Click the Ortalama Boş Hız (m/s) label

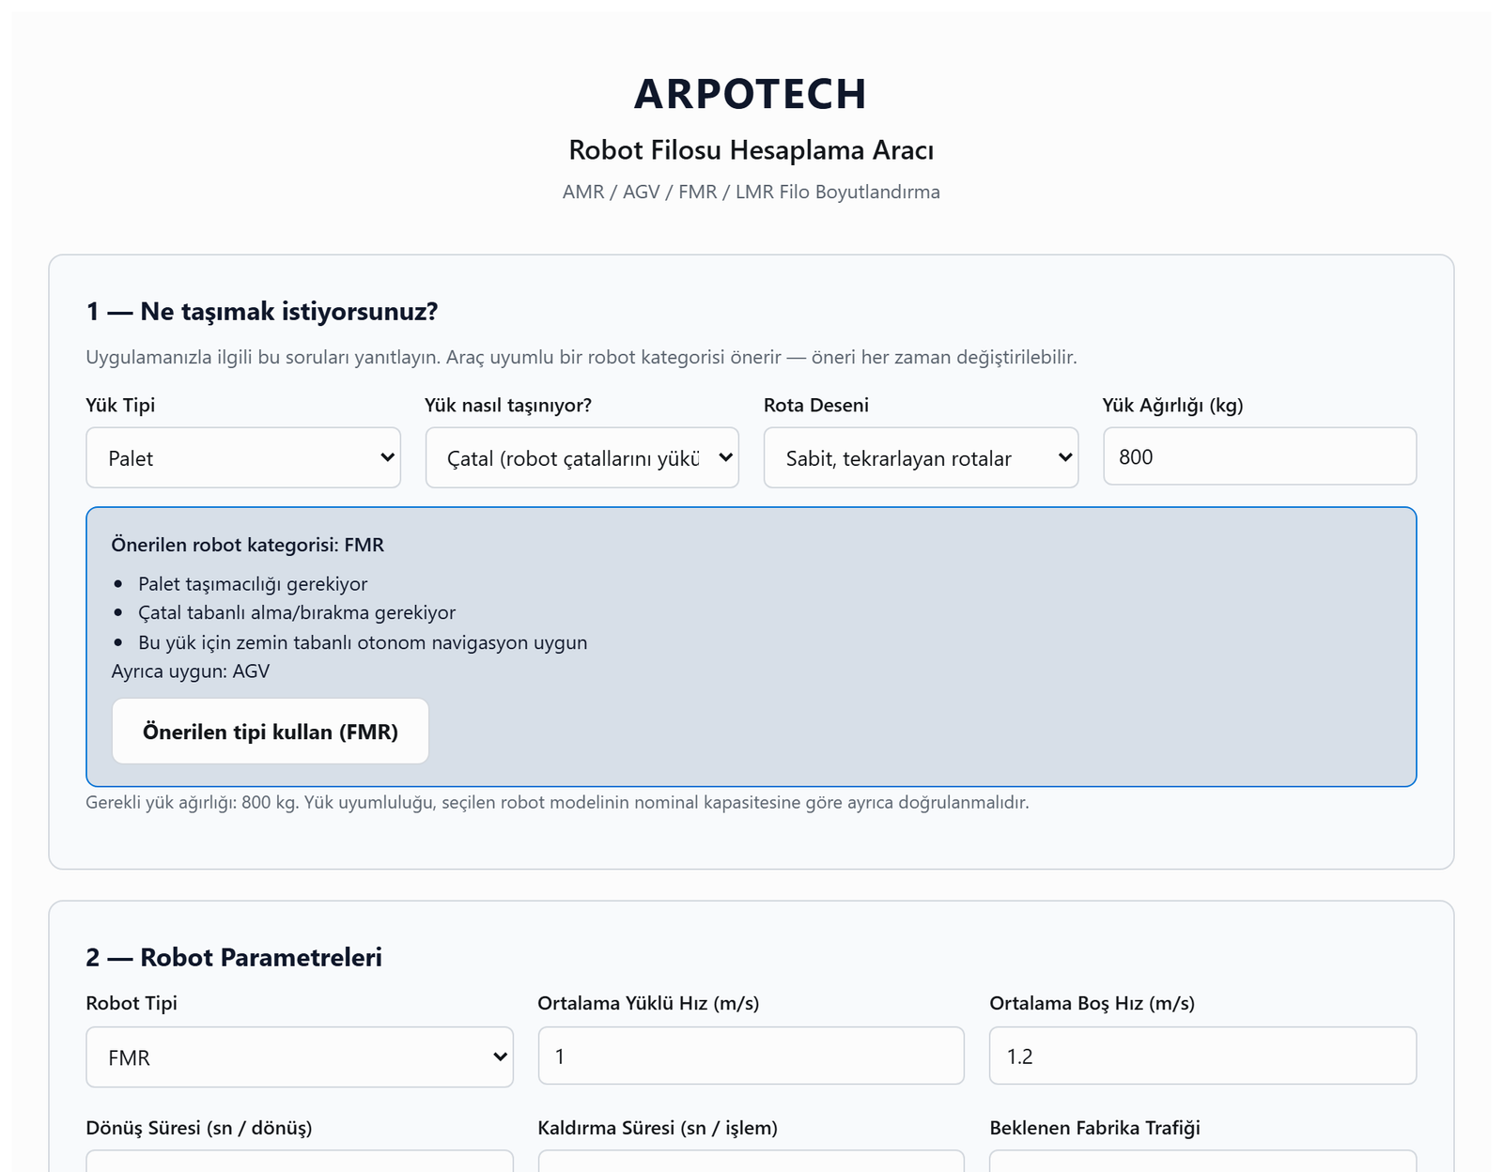click(1092, 1003)
